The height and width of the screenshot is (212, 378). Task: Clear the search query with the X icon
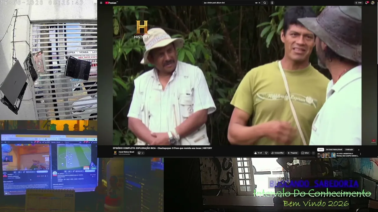coord(260,3)
